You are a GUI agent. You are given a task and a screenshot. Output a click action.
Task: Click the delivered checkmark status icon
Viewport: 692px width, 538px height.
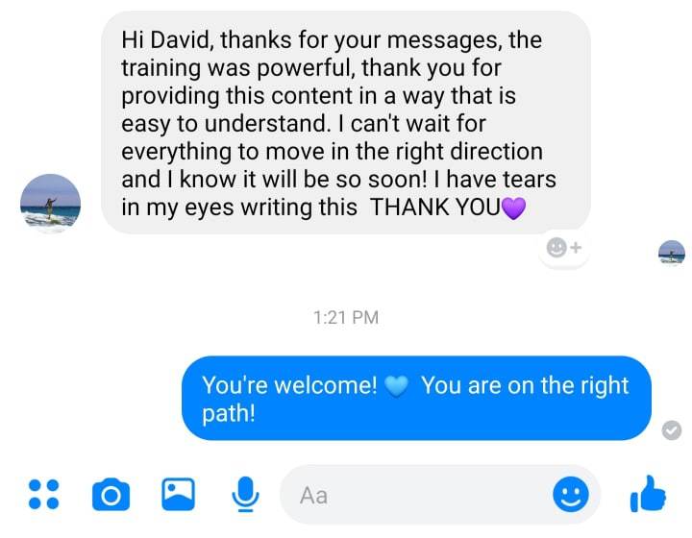coord(671,430)
